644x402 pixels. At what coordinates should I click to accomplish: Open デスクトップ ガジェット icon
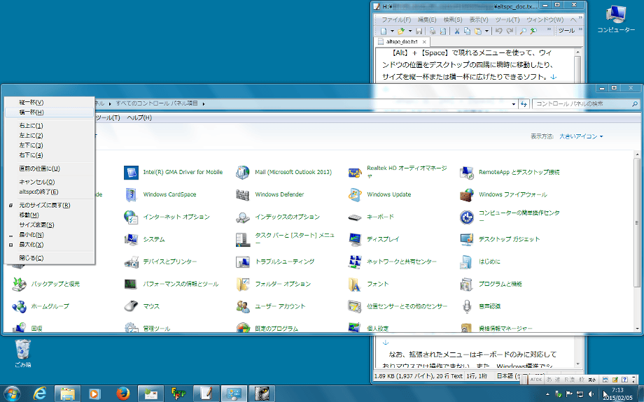pyautogui.click(x=467, y=239)
